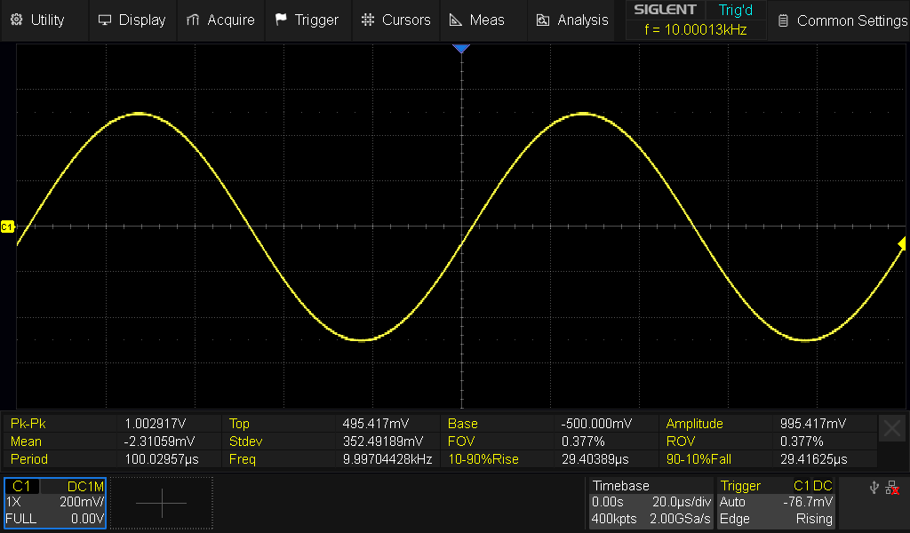Click the network disconnected status icon
This screenshot has height=533, width=910.
pos(894,488)
